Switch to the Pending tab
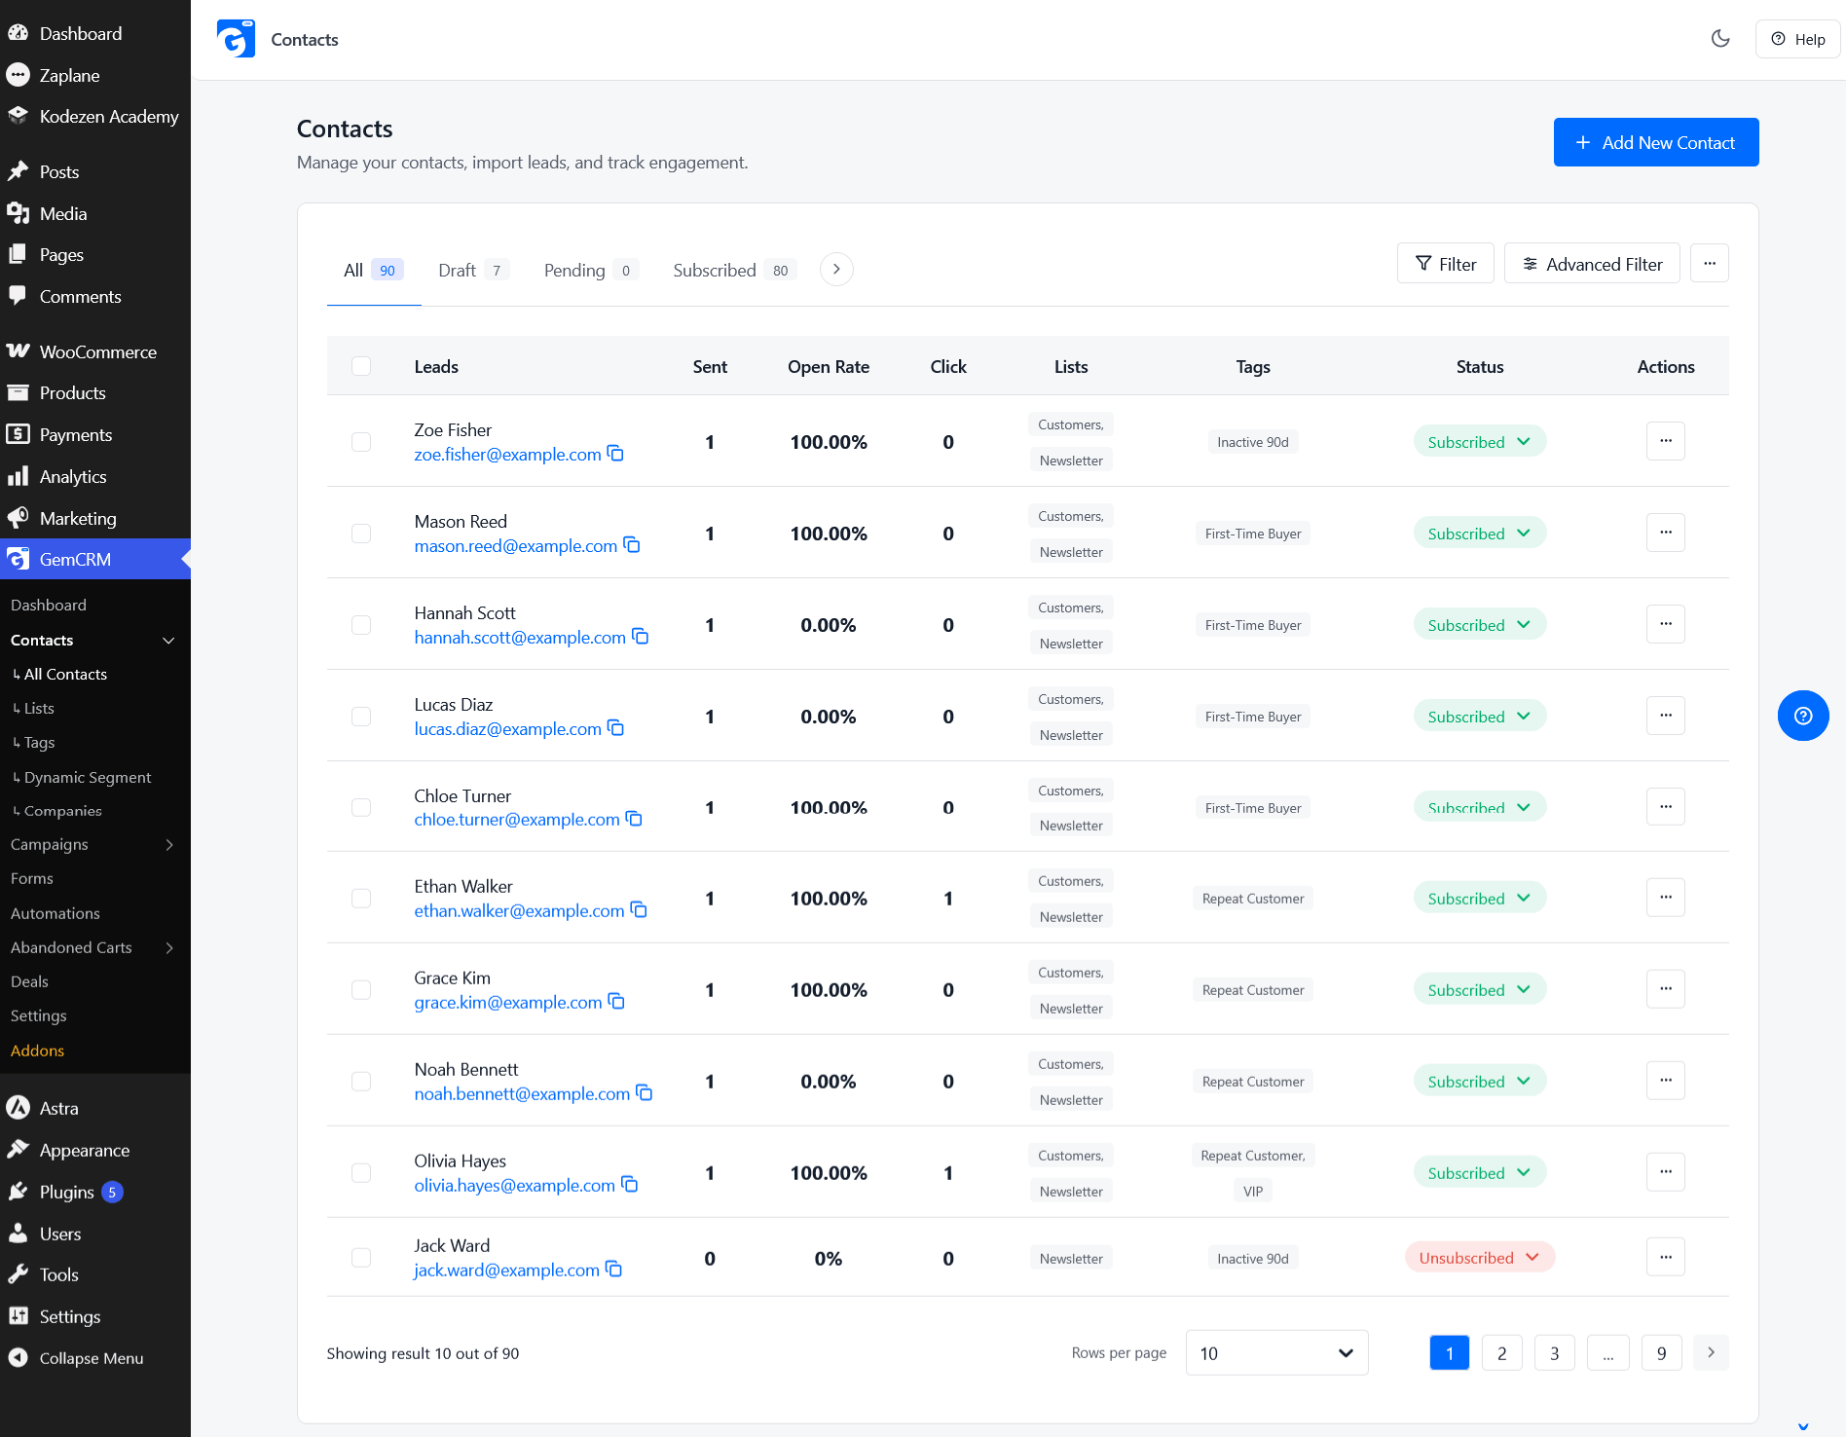This screenshot has height=1437, width=1846. pyautogui.click(x=590, y=270)
